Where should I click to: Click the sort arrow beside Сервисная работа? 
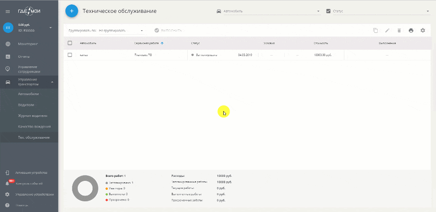coord(162,44)
